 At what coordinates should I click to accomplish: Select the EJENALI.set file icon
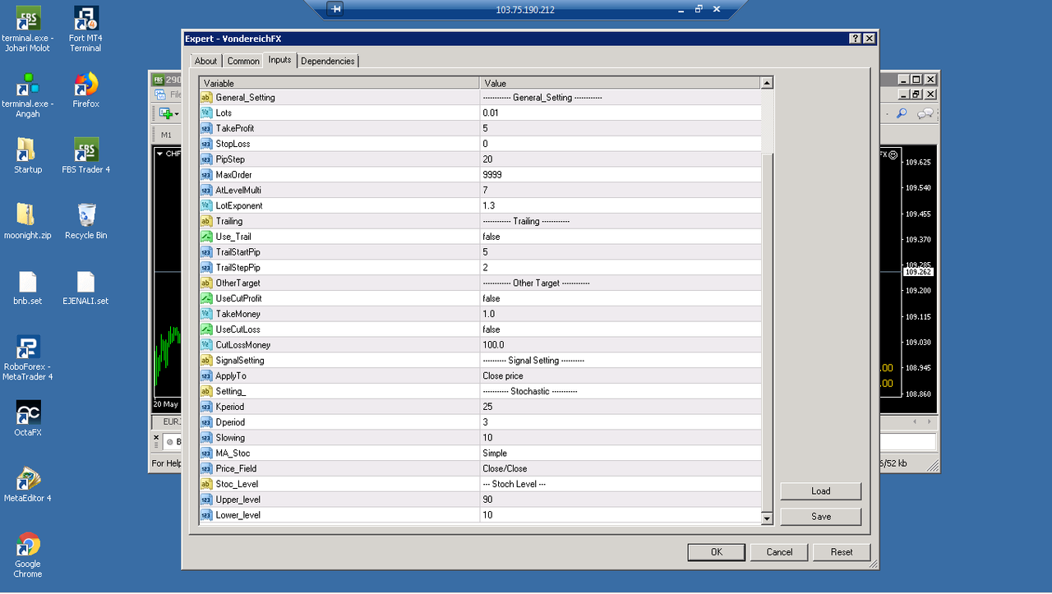[85, 288]
